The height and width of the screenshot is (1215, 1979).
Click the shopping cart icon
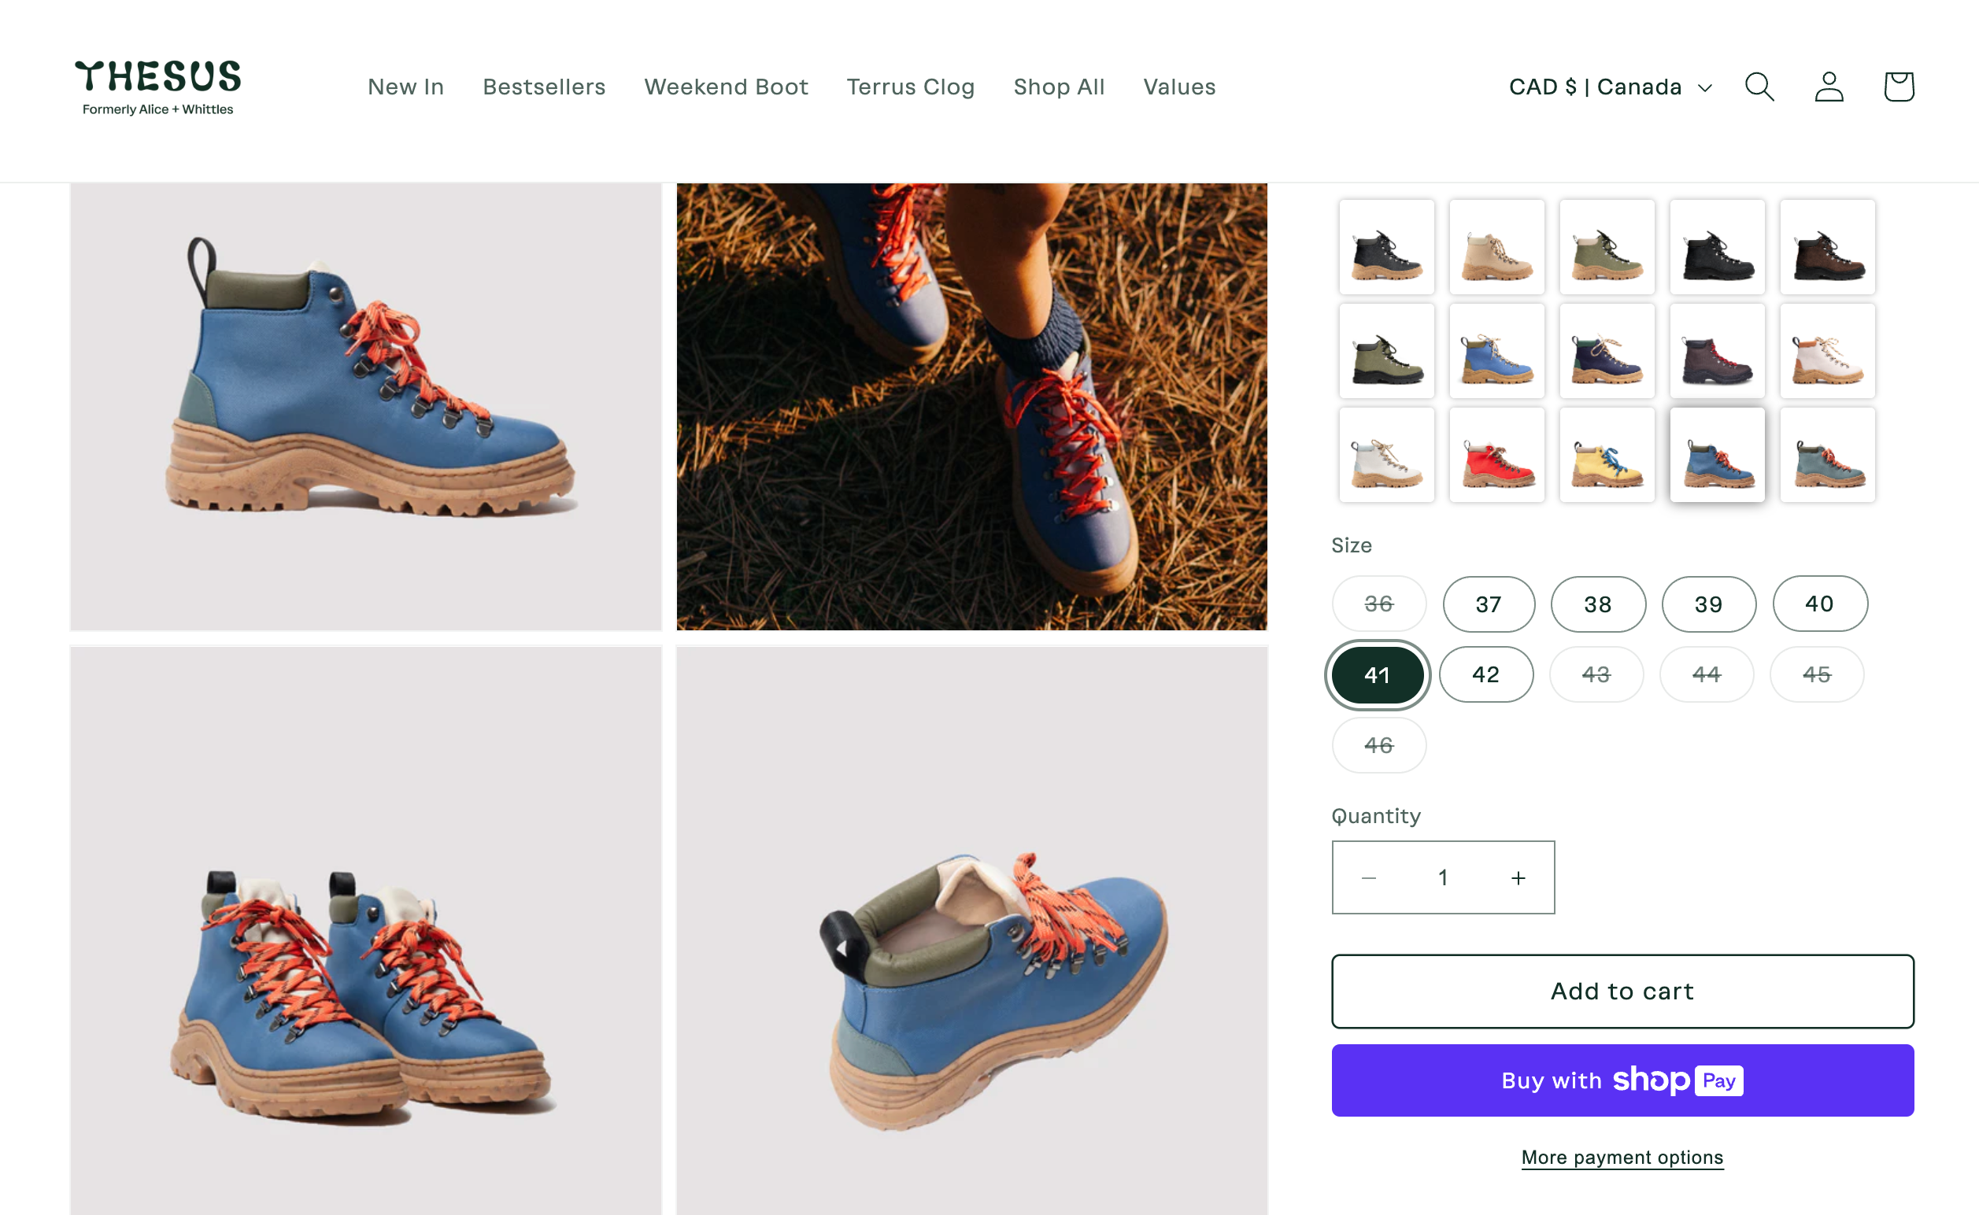coord(1899,85)
